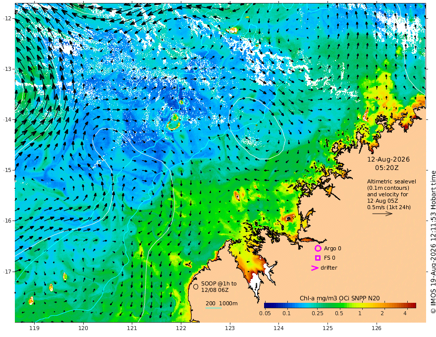The image size is (436, 337).
Task: Click the 'drifter' legend label
Action: [329, 268]
